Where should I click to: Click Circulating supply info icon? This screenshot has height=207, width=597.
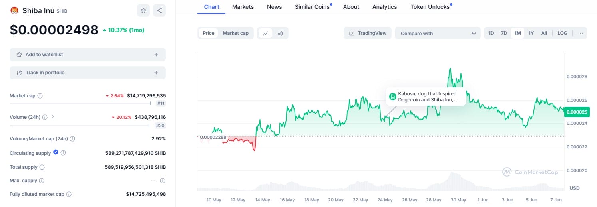[63, 153]
